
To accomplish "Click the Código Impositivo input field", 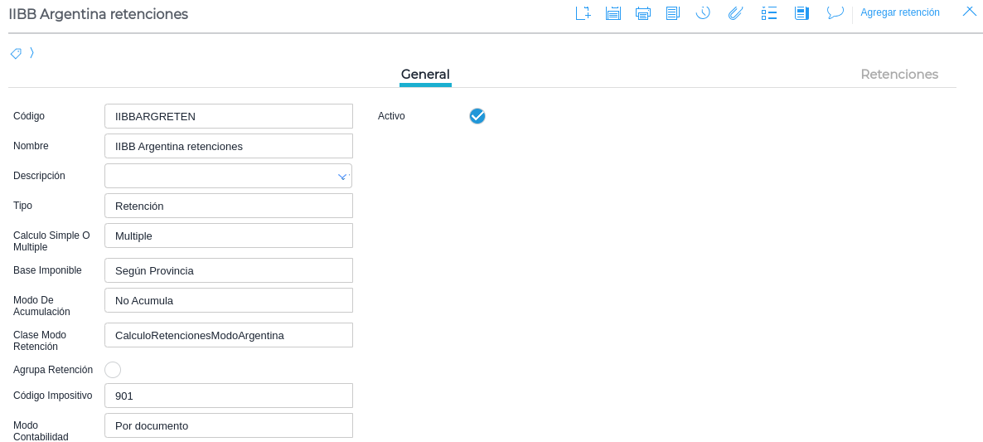I will click(229, 396).
